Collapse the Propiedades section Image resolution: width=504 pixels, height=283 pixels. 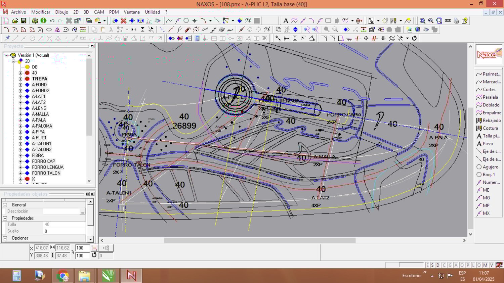tap(5, 218)
